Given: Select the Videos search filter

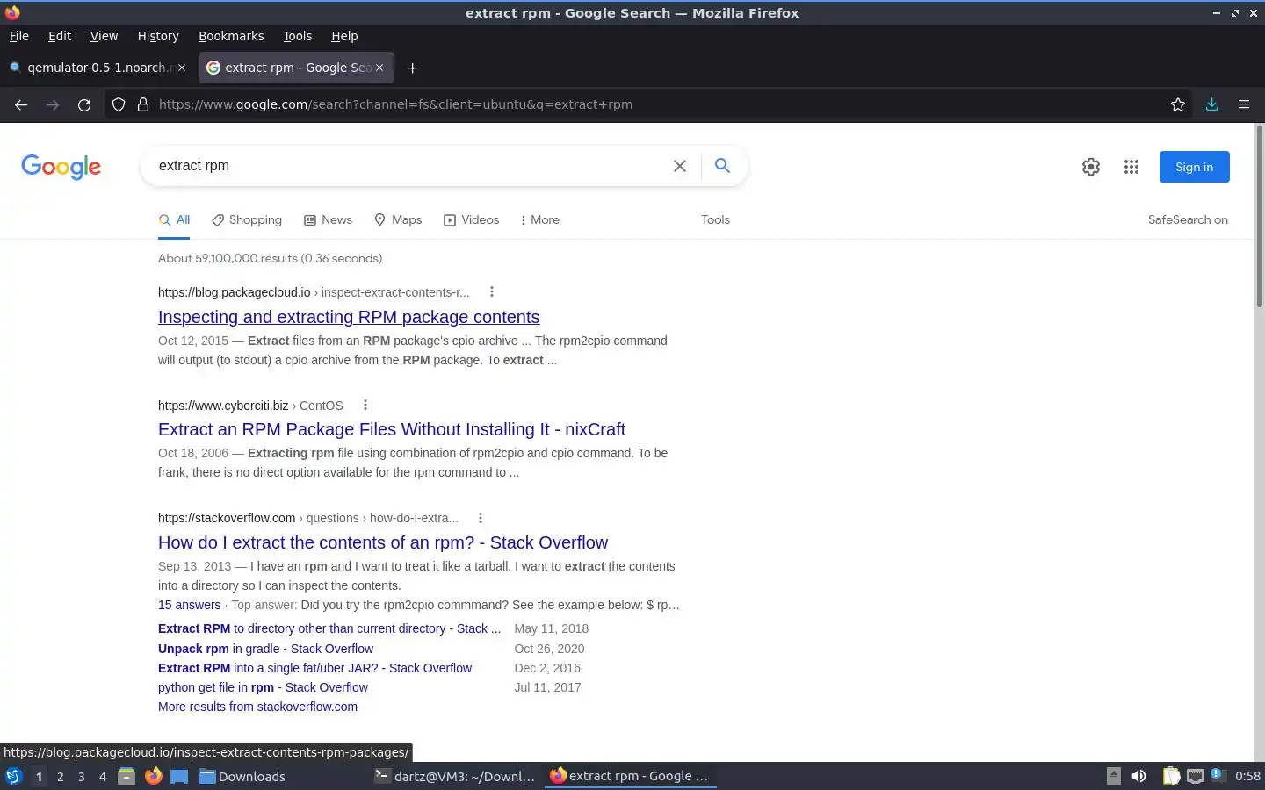Looking at the screenshot, I should [472, 219].
